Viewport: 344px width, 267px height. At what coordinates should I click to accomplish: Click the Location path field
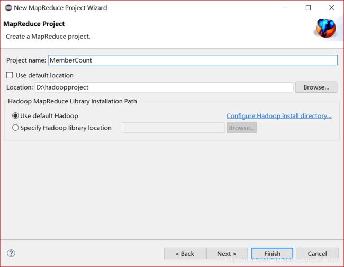click(164, 87)
